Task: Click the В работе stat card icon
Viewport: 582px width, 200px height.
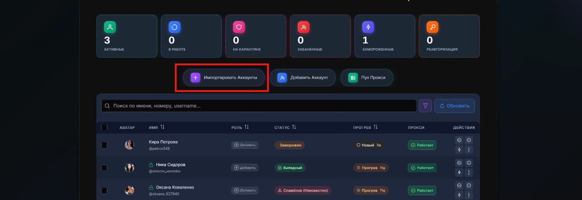Action: pyautogui.click(x=175, y=27)
